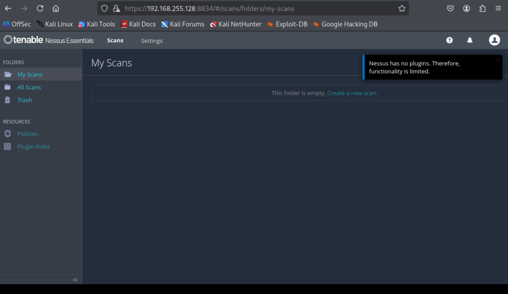The width and height of the screenshot is (508, 294).
Task: Click the 'Nessus has no plugins' notification text
Action: (414, 68)
